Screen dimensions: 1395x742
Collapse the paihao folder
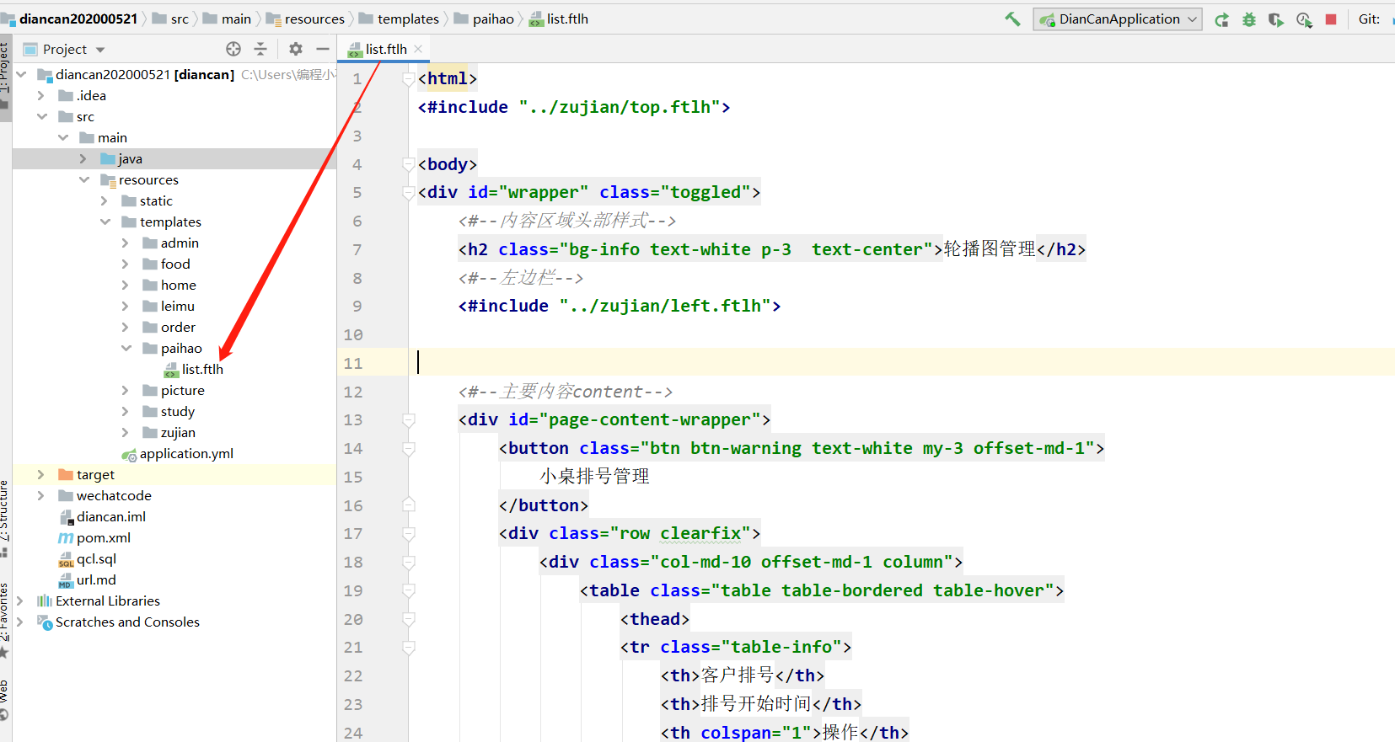click(x=126, y=348)
